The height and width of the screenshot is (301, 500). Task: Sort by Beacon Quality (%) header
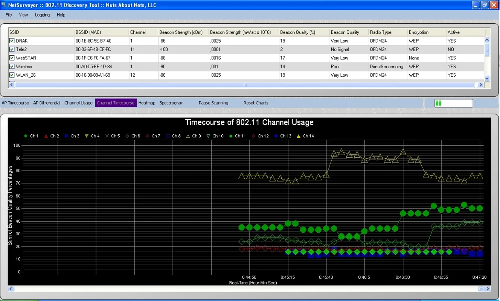pyautogui.click(x=304, y=32)
